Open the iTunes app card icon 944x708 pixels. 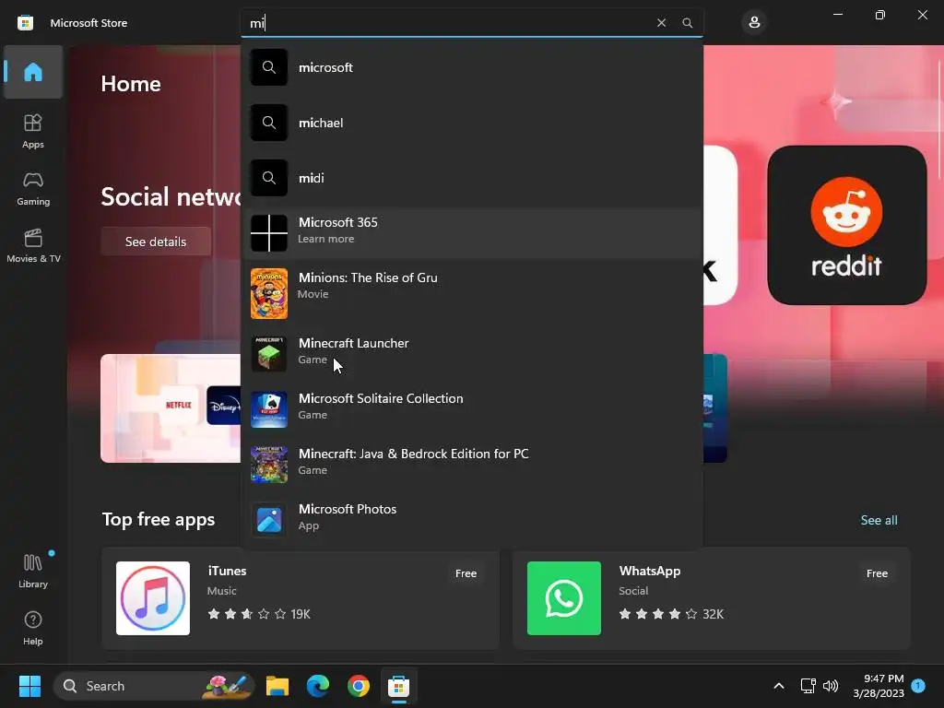click(x=153, y=598)
